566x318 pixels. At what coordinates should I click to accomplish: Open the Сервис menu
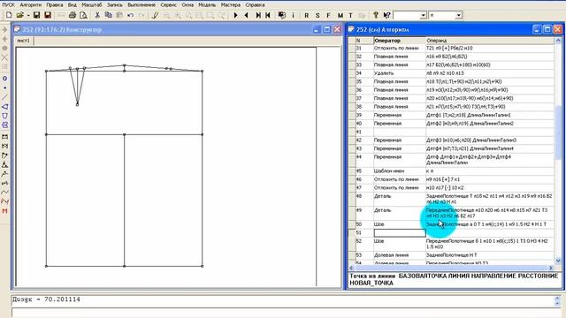(x=168, y=5)
